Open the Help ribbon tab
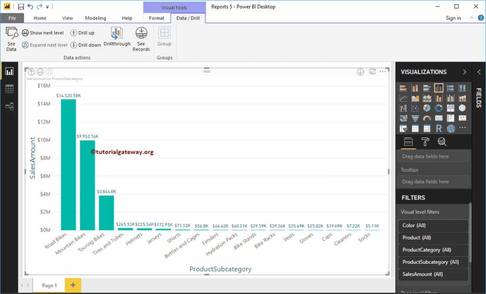 [x=127, y=18]
